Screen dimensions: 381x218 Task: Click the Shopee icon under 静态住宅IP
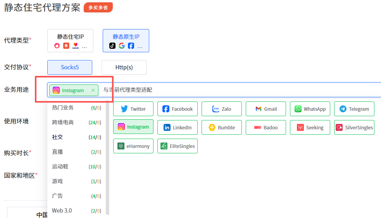66,46
